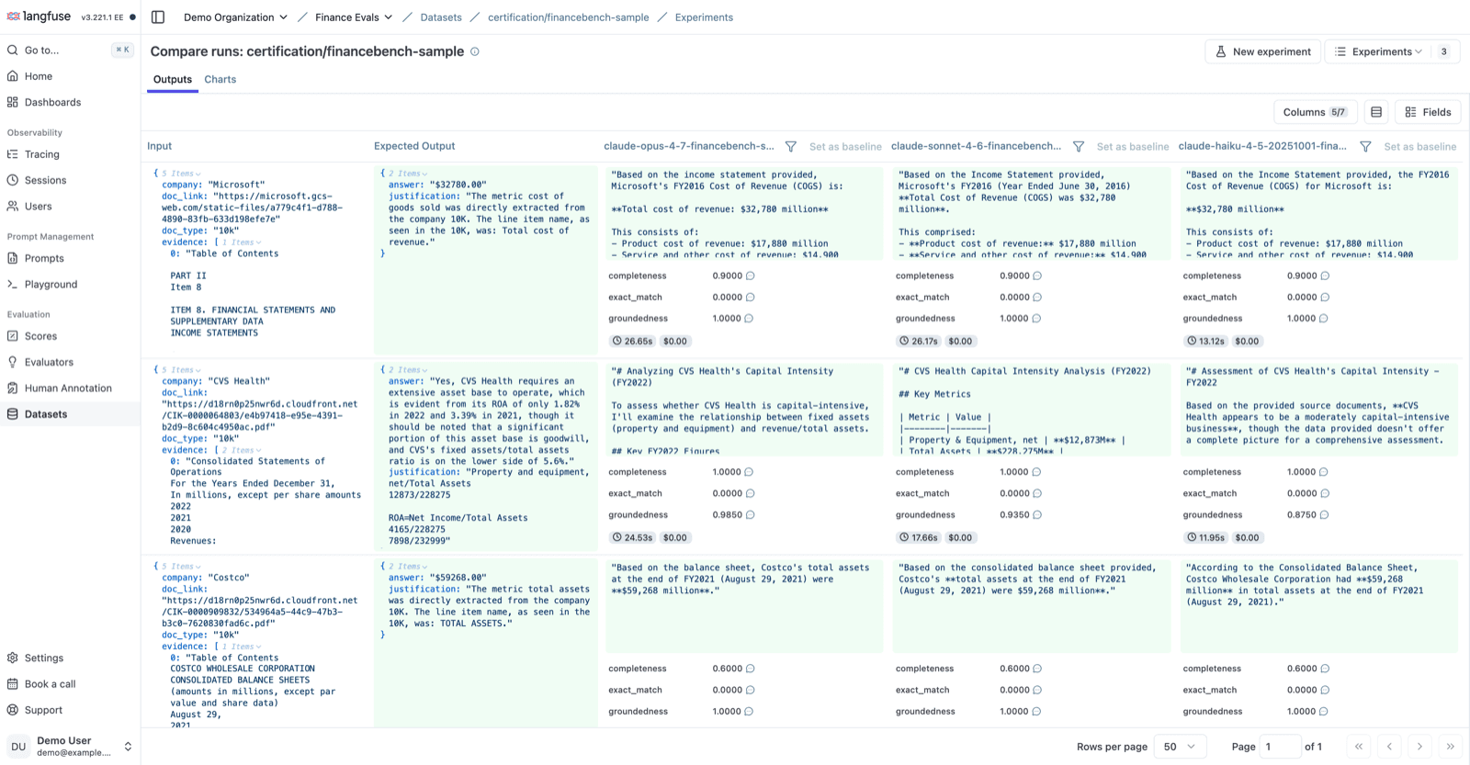Go to last page arrow
Image resolution: width=1470 pixels, height=765 pixels.
coord(1450,747)
